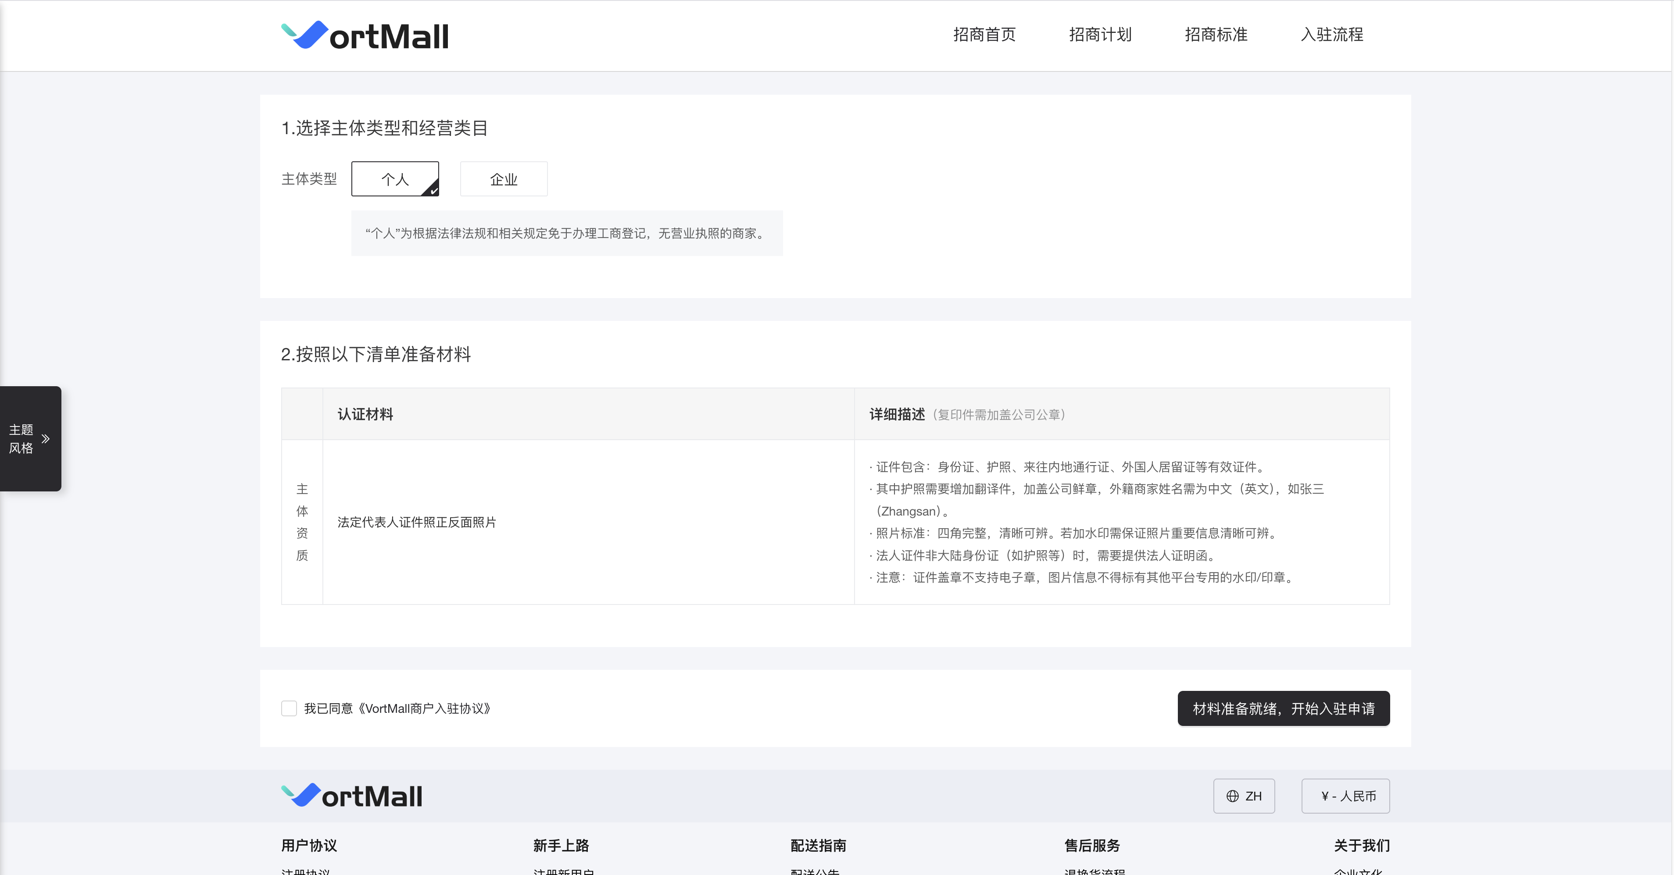Click the VortMall logo in header

pyautogui.click(x=365, y=36)
